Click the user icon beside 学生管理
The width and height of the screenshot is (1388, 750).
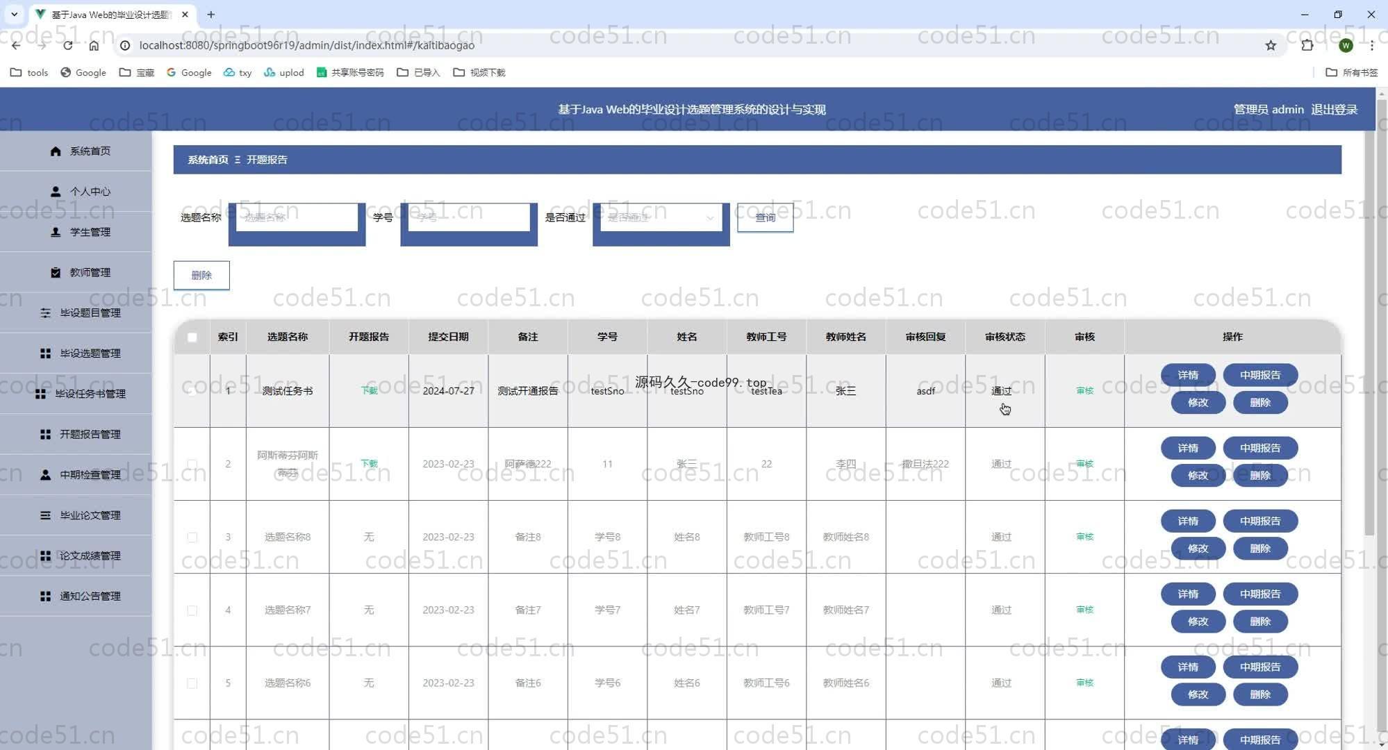click(56, 232)
